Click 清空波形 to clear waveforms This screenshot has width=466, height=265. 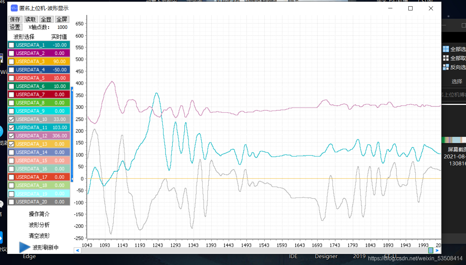click(x=39, y=236)
